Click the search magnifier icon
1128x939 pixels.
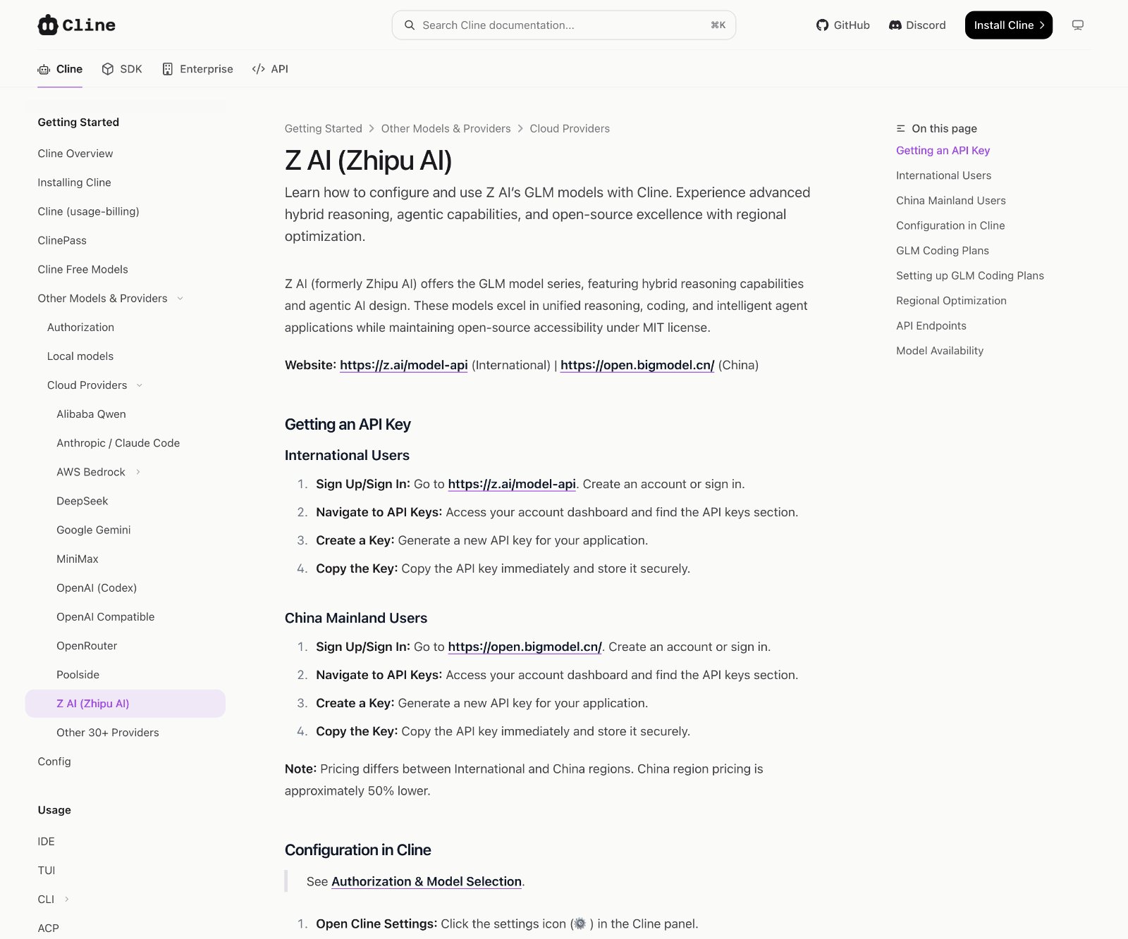(x=409, y=25)
